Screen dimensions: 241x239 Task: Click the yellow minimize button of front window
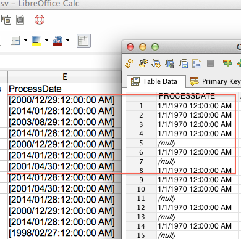(143, 47)
